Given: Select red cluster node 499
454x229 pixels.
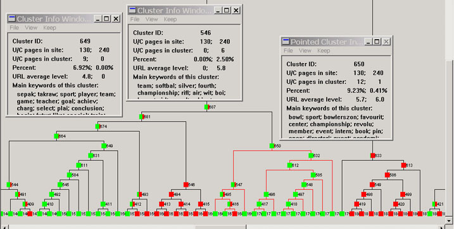Looking at the screenshot, I should click(403, 194).
